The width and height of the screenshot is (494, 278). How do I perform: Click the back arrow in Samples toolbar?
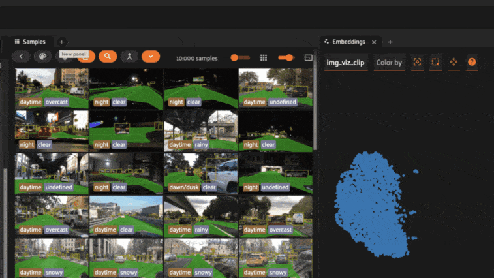coord(22,57)
